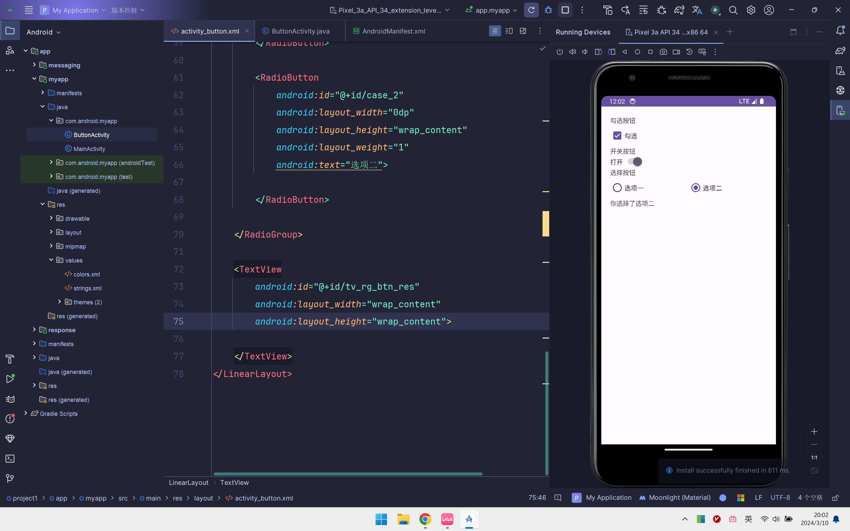Viewport: 850px width, 531px height.
Task: Record emulator screen with video icon
Action: [676, 52]
